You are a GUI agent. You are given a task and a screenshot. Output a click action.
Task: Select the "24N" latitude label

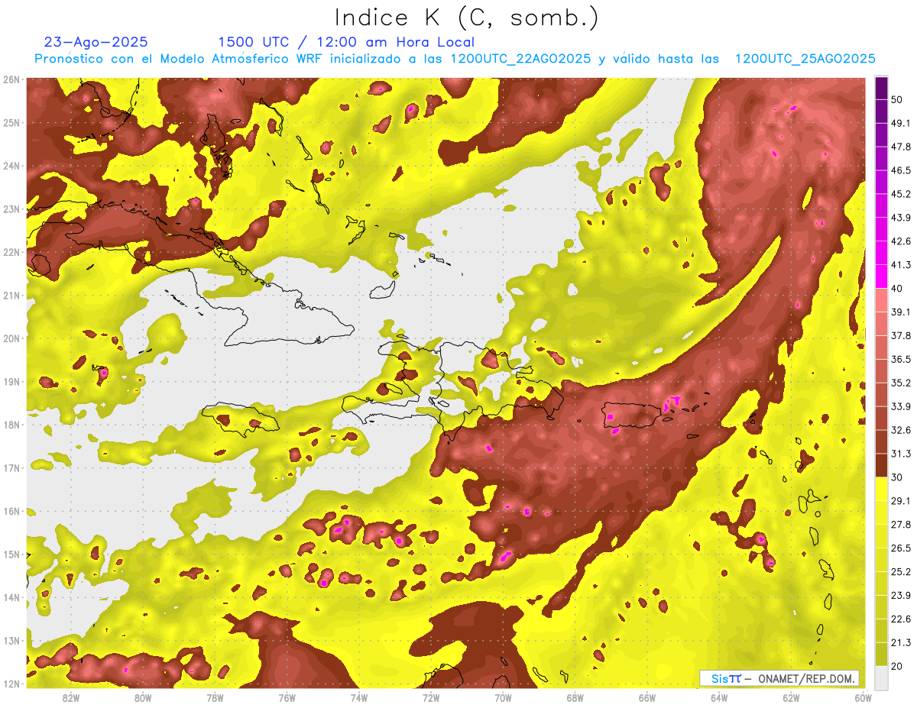[x=11, y=166]
